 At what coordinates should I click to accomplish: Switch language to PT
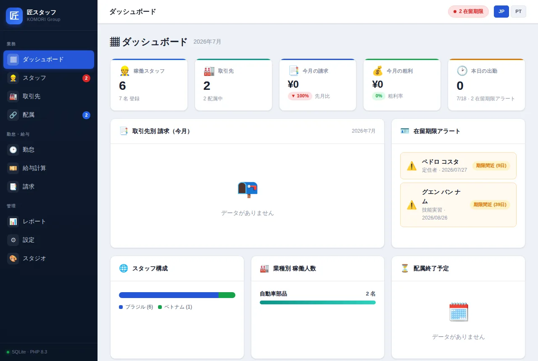pyautogui.click(x=518, y=11)
